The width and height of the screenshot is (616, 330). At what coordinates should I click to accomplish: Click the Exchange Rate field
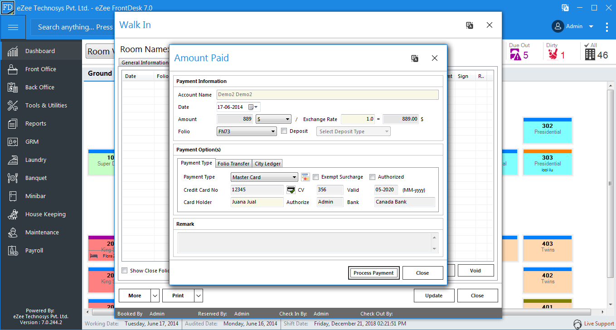[x=359, y=119]
